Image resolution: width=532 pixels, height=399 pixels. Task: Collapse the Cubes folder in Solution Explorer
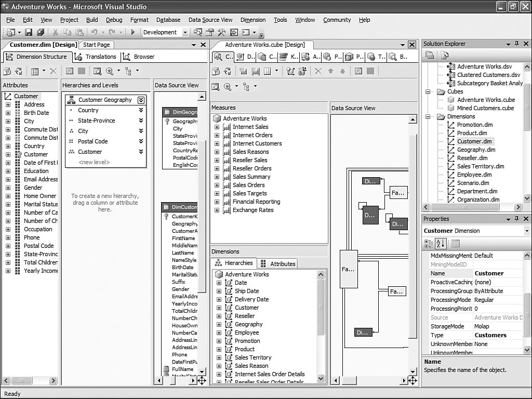pos(428,91)
